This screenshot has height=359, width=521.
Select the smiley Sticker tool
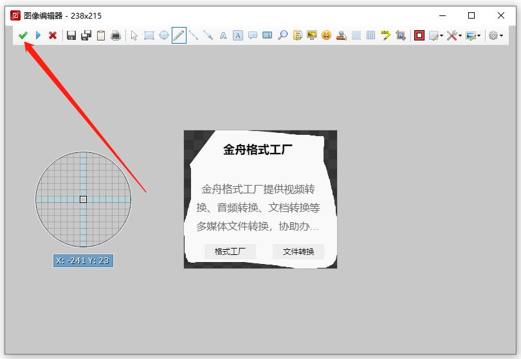[327, 35]
